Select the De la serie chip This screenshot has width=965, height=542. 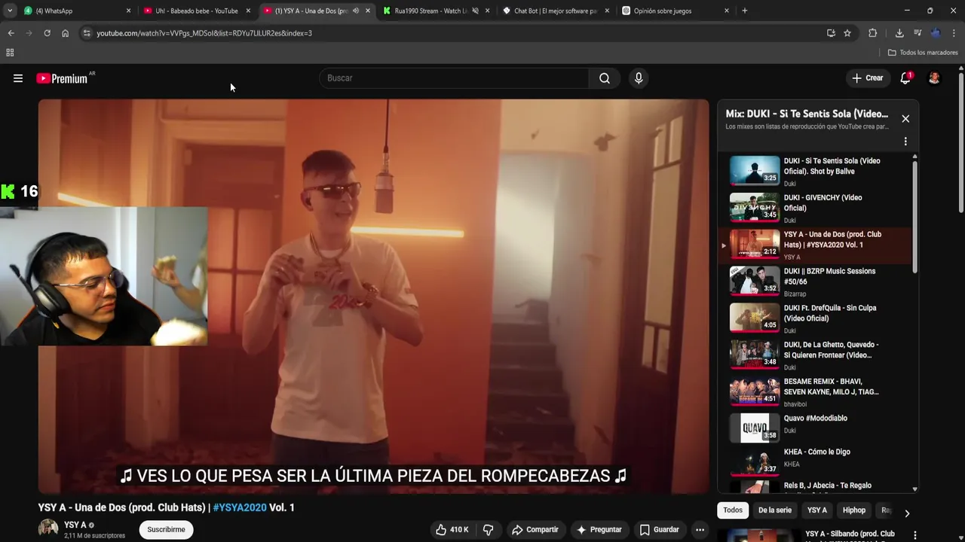[x=775, y=510]
